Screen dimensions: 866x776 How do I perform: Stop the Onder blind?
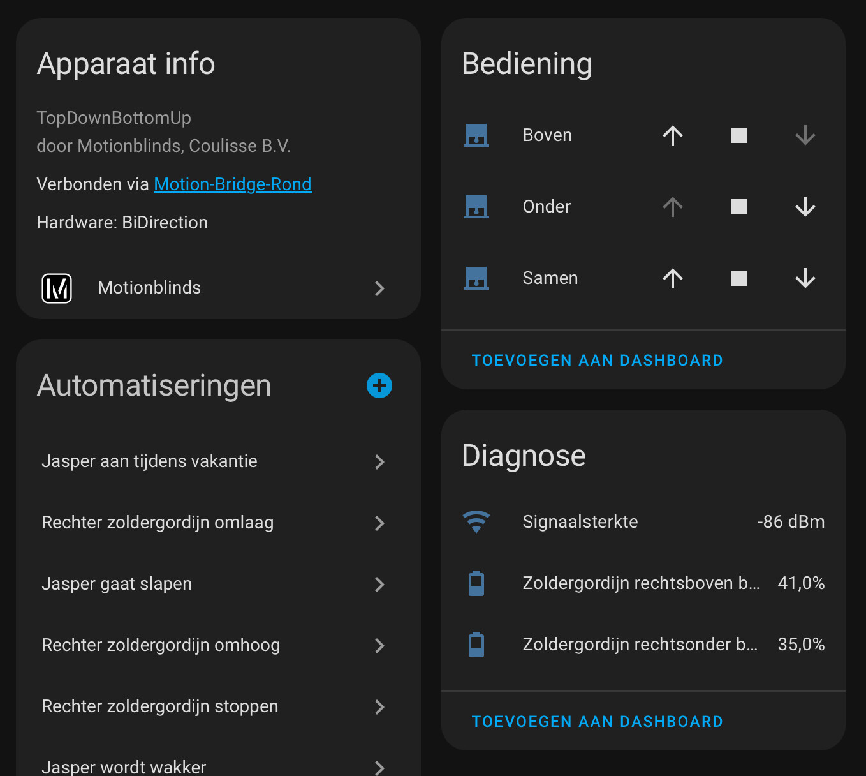point(739,207)
